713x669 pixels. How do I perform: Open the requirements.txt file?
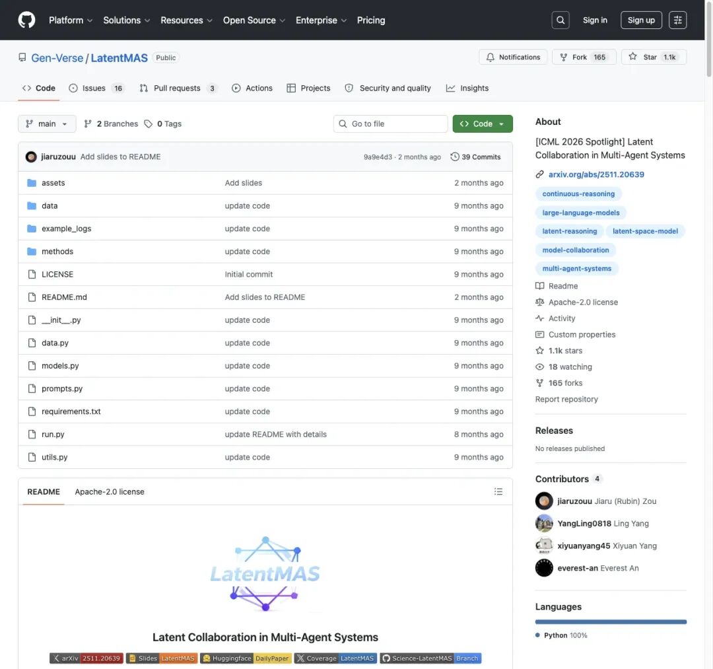(71, 411)
